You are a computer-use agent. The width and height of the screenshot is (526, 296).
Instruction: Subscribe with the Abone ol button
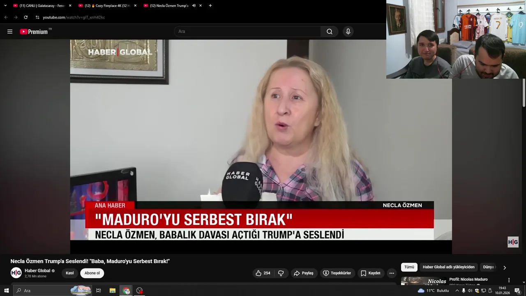[x=92, y=273]
